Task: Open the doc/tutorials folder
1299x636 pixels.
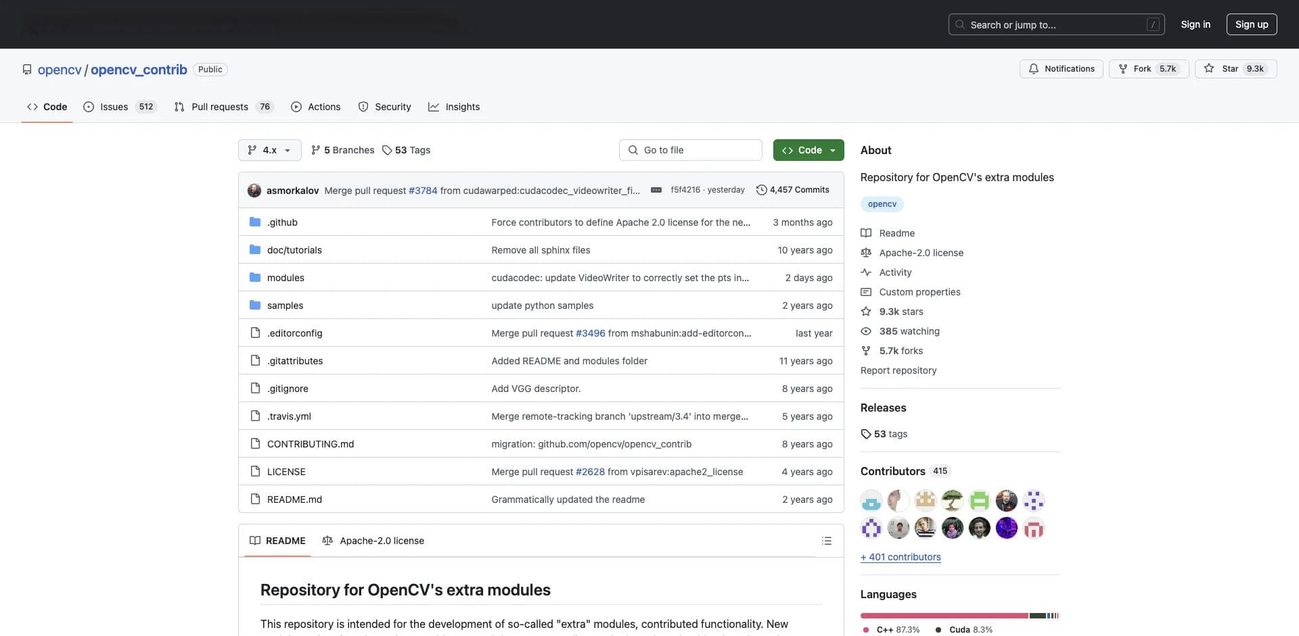Action: point(294,250)
